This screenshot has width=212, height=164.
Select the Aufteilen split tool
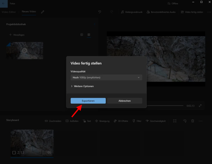(x=72, y=121)
